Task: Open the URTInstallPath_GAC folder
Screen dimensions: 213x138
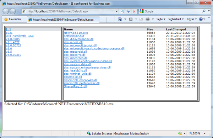Action: pyautogui.click(x=20, y=36)
